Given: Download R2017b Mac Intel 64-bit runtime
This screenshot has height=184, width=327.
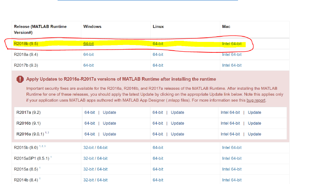Looking at the screenshot, I should 232,65.
